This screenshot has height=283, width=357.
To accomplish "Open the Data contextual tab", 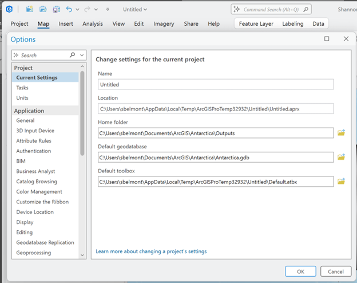I will pos(318,23).
